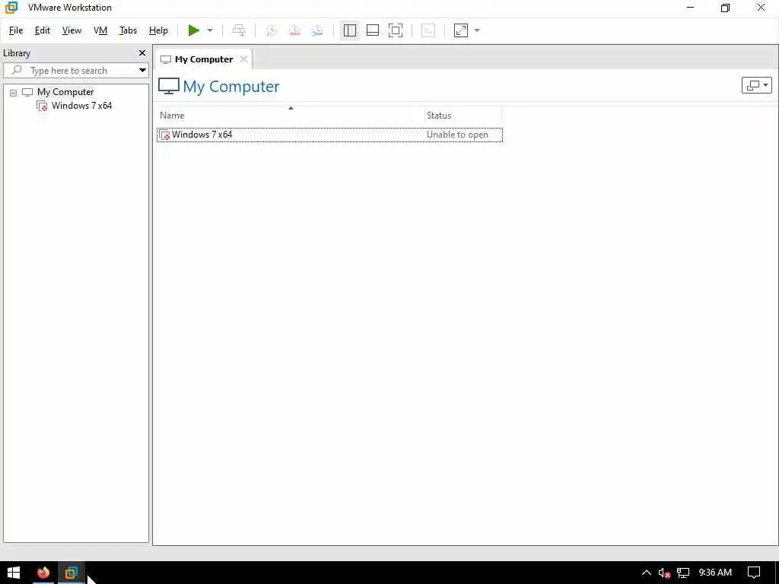The image size is (779, 584).
Task: Open the Edit menu
Action: click(43, 30)
